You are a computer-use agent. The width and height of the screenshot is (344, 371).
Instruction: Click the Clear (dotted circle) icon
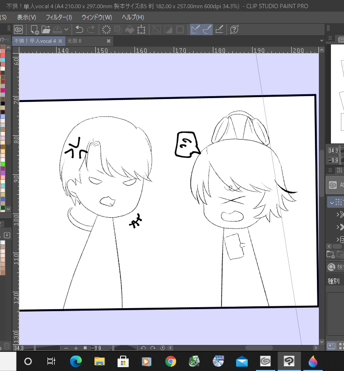106,29
